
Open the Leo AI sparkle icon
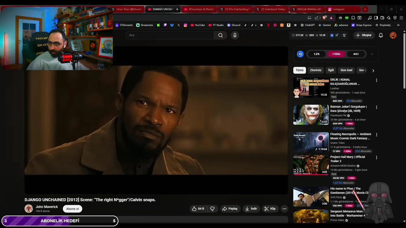coord(389,18)
